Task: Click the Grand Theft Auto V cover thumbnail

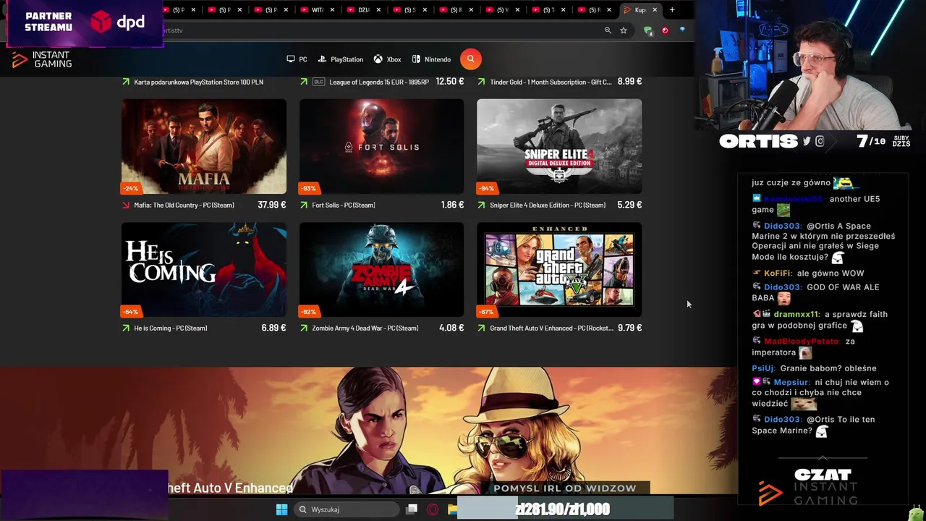Action: (559, 270)
